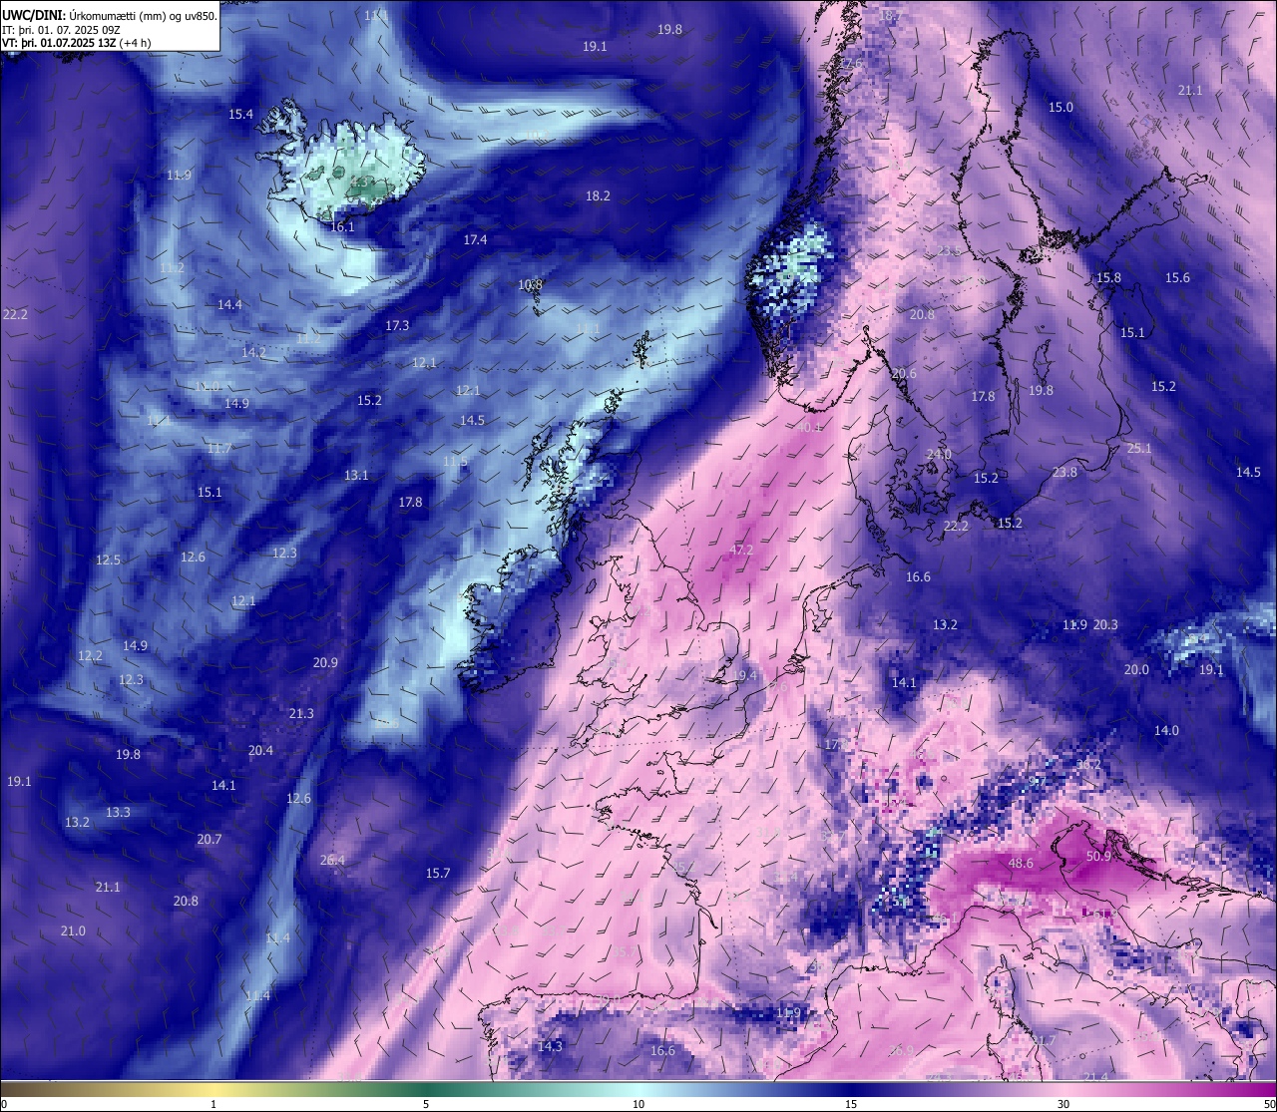
Task: Click the 1 tick on the color scale
Action: (213, 1104)
